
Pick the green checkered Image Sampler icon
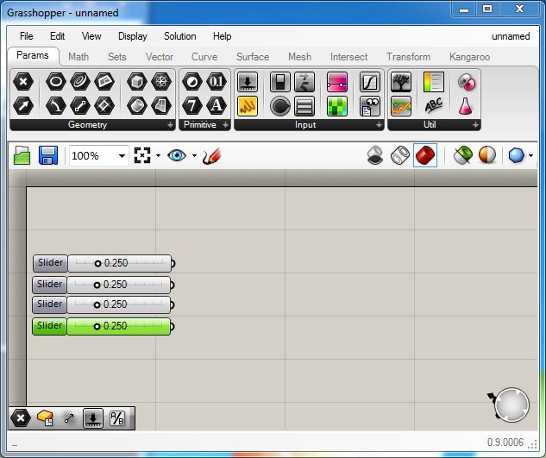pyautogui.click(x=337, y=106)
